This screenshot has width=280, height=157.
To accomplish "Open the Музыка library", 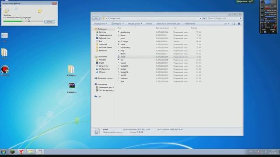I will (102, 72).
